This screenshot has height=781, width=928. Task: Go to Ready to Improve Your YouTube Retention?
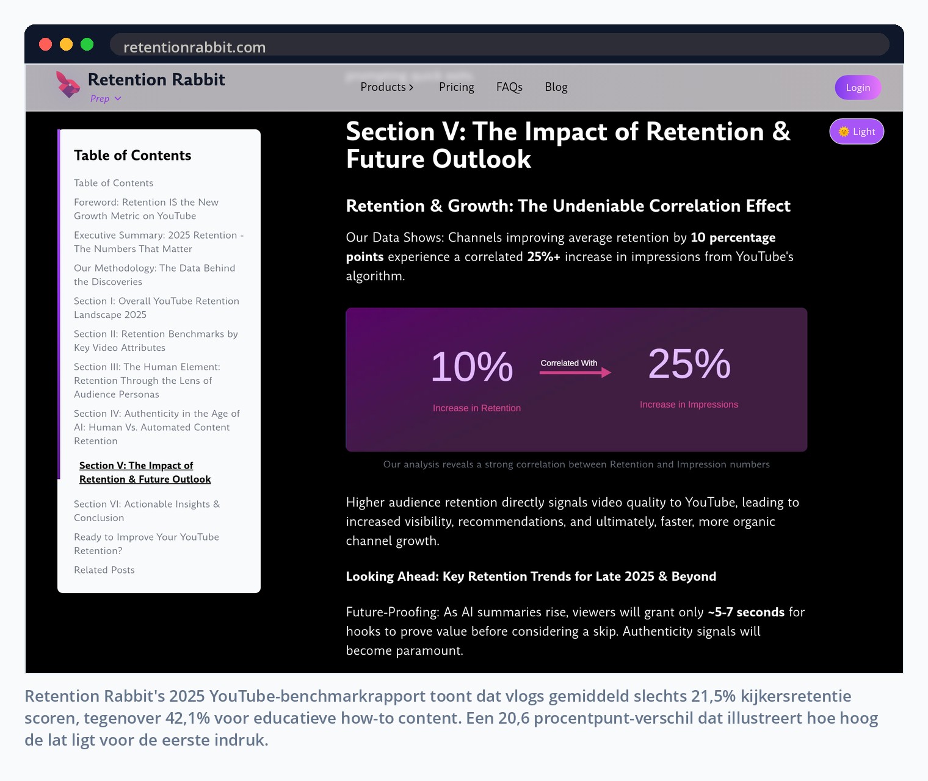pos(147,544)
